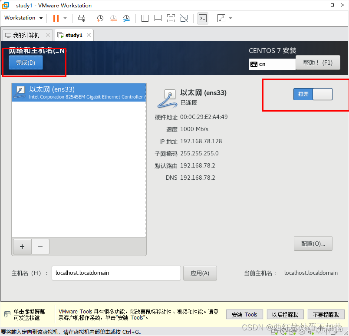The height and width of the screenshot is (336, 349).
Task: Revert to the previous snapshot icon
Action: point(113,18)
